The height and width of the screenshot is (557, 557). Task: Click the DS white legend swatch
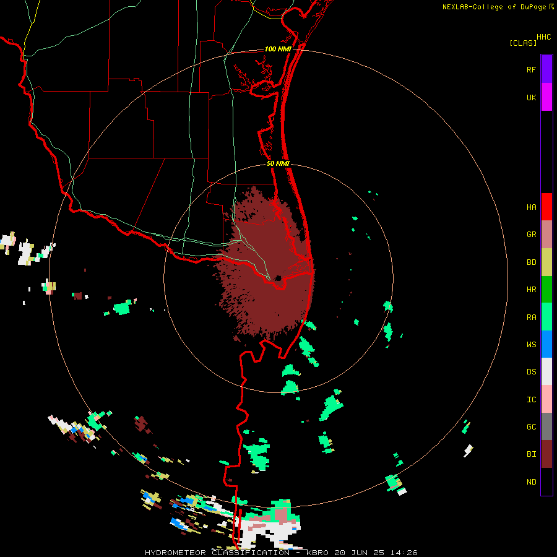[x=546, y=371]
